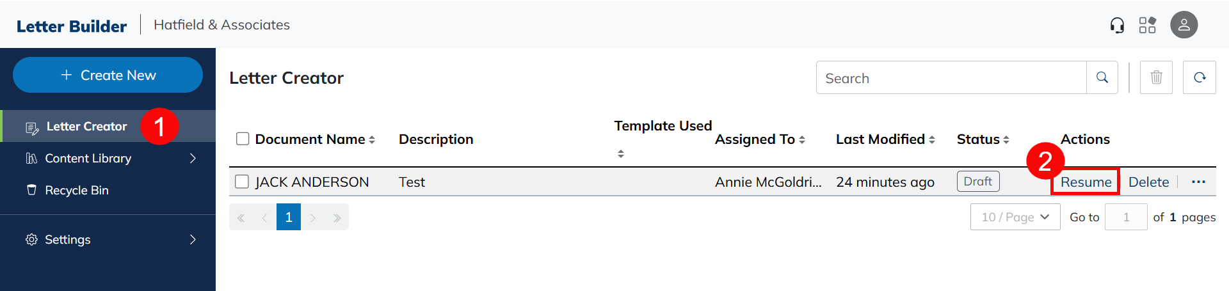Click the Go to page number field
The width and height of the screenshot is (1229, 291).
point(1126,217)
